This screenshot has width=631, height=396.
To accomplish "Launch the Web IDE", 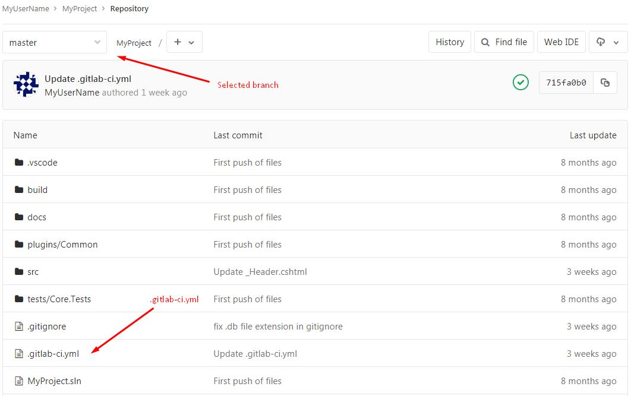I will click(561, 42).
